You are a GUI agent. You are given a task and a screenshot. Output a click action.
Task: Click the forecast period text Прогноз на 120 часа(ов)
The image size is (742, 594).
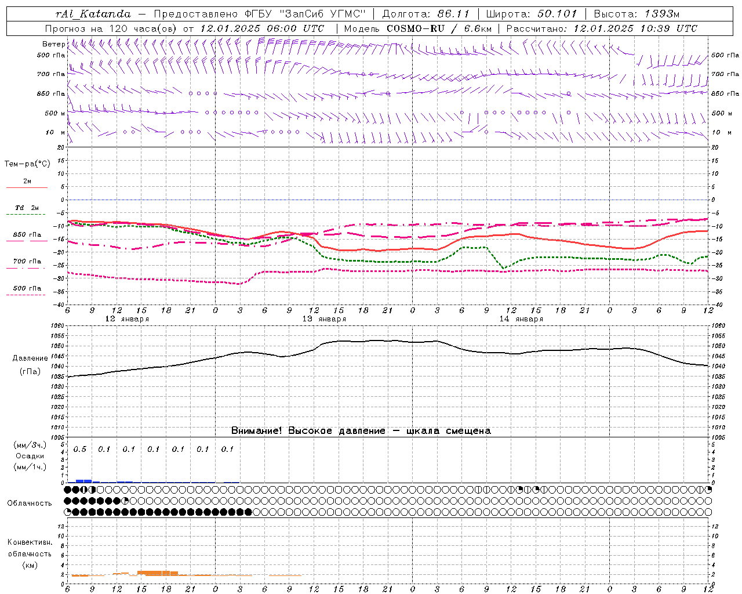click(111, 28)
